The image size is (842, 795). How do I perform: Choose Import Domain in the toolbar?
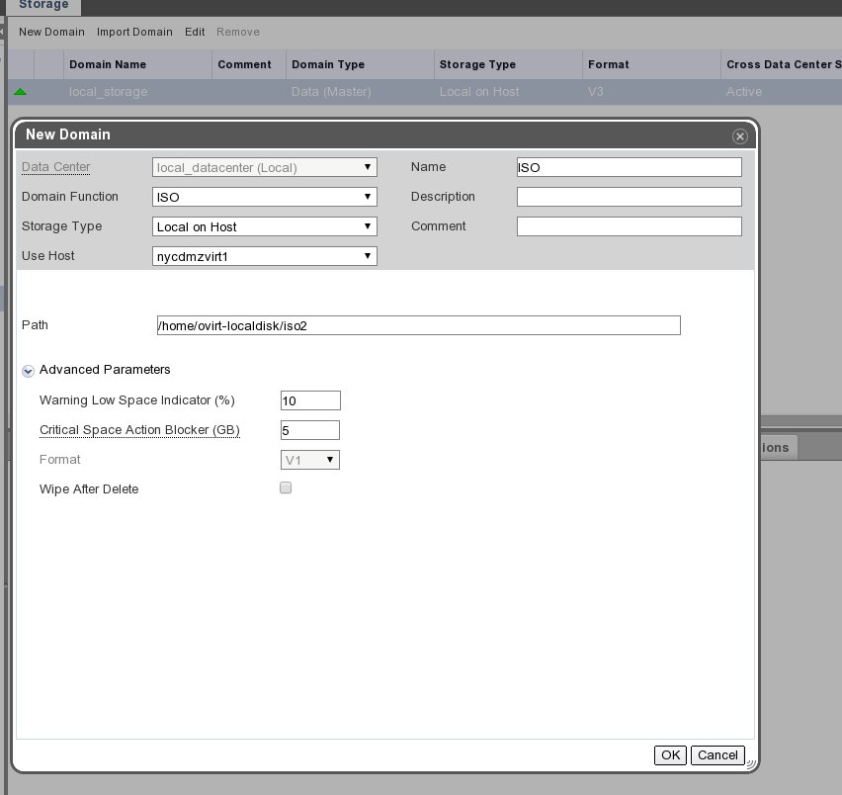pos(134,32)
